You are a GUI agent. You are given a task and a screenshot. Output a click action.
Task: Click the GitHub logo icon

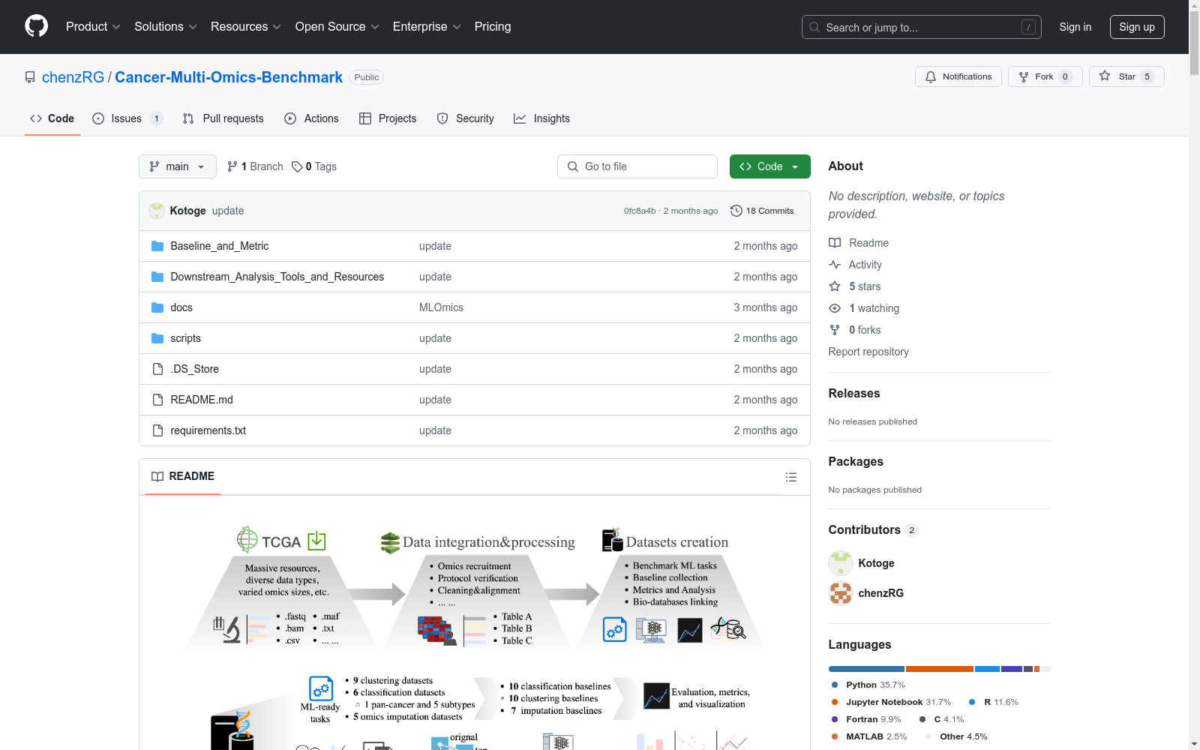[36, 26]
